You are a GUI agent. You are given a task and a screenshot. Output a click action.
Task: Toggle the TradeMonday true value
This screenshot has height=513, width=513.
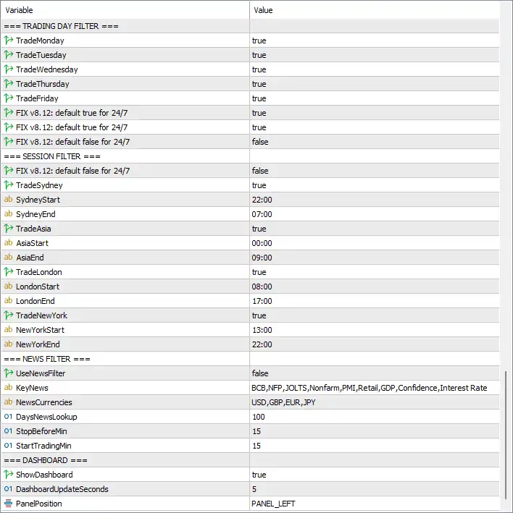pyautogui.click(x=375, y=41)
